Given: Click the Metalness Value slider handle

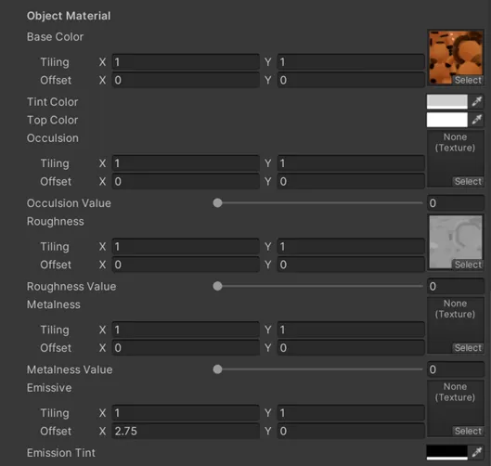Looking at the screenshot, I should coord(217,369).
